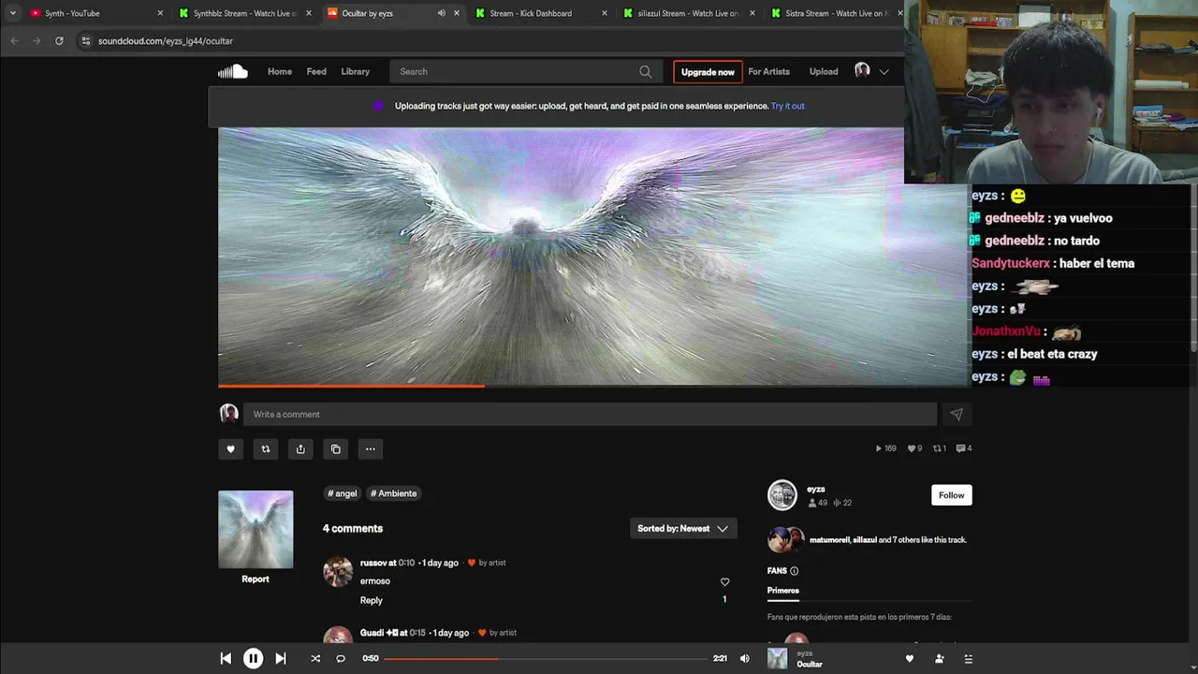The height and width of the screenshot is (674, 1198).
Task: Open the FANS info icon
Action: (x=795, y=571)
